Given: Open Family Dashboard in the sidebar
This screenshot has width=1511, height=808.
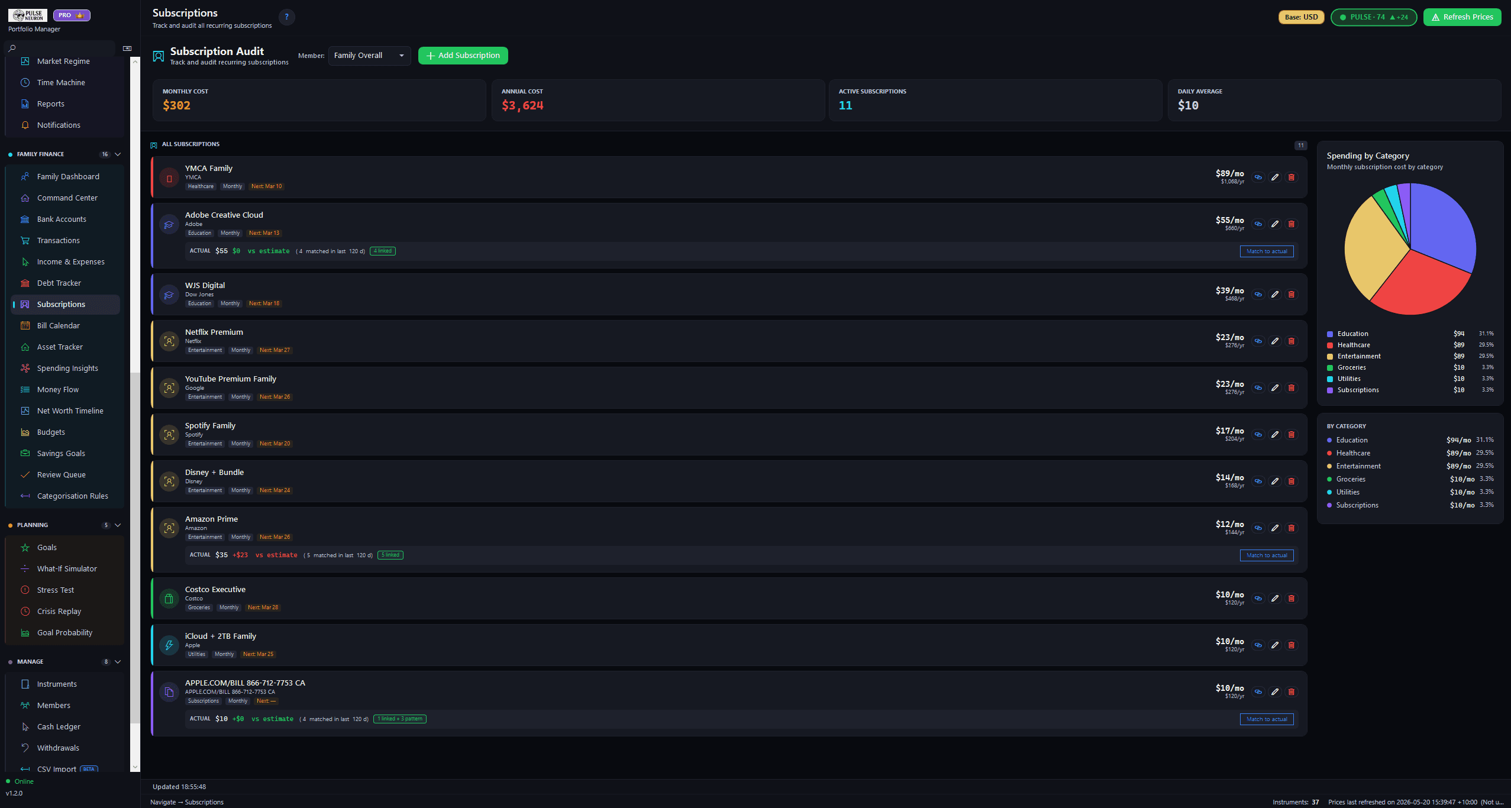Looking at the screenshot, I should coord(65,177).
